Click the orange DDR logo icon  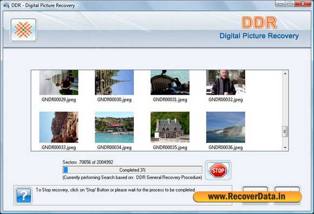[23, 30]
